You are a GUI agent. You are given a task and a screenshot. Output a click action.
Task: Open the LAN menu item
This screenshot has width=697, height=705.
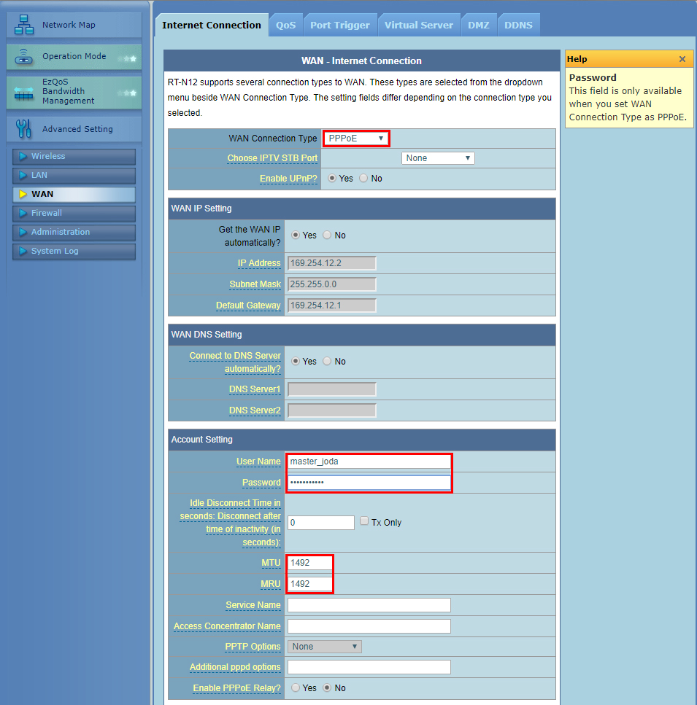click(74, 176)
